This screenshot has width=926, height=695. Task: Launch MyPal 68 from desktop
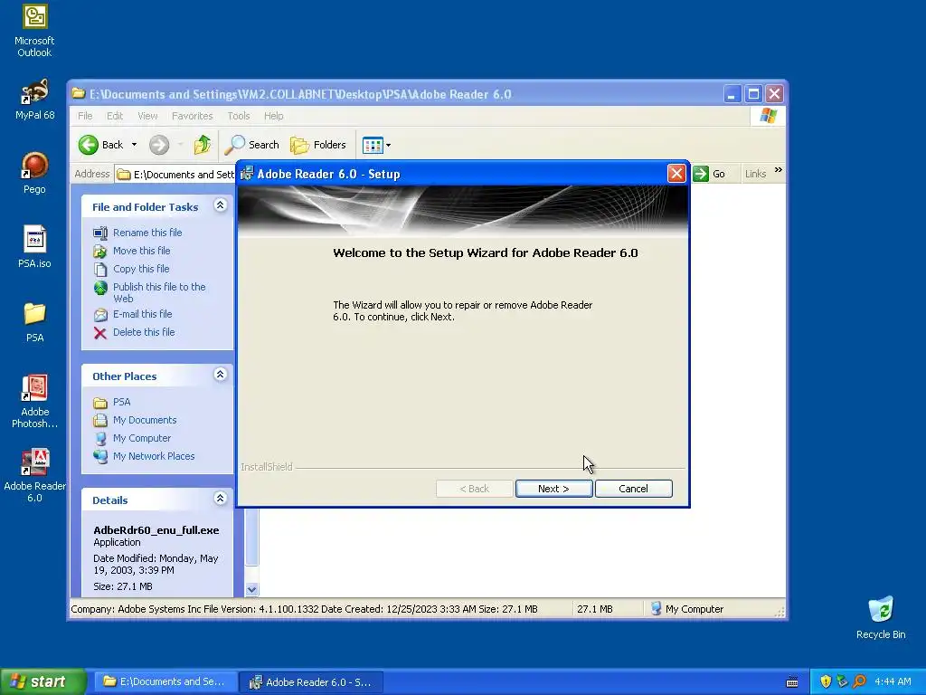(x=34, y=100)
